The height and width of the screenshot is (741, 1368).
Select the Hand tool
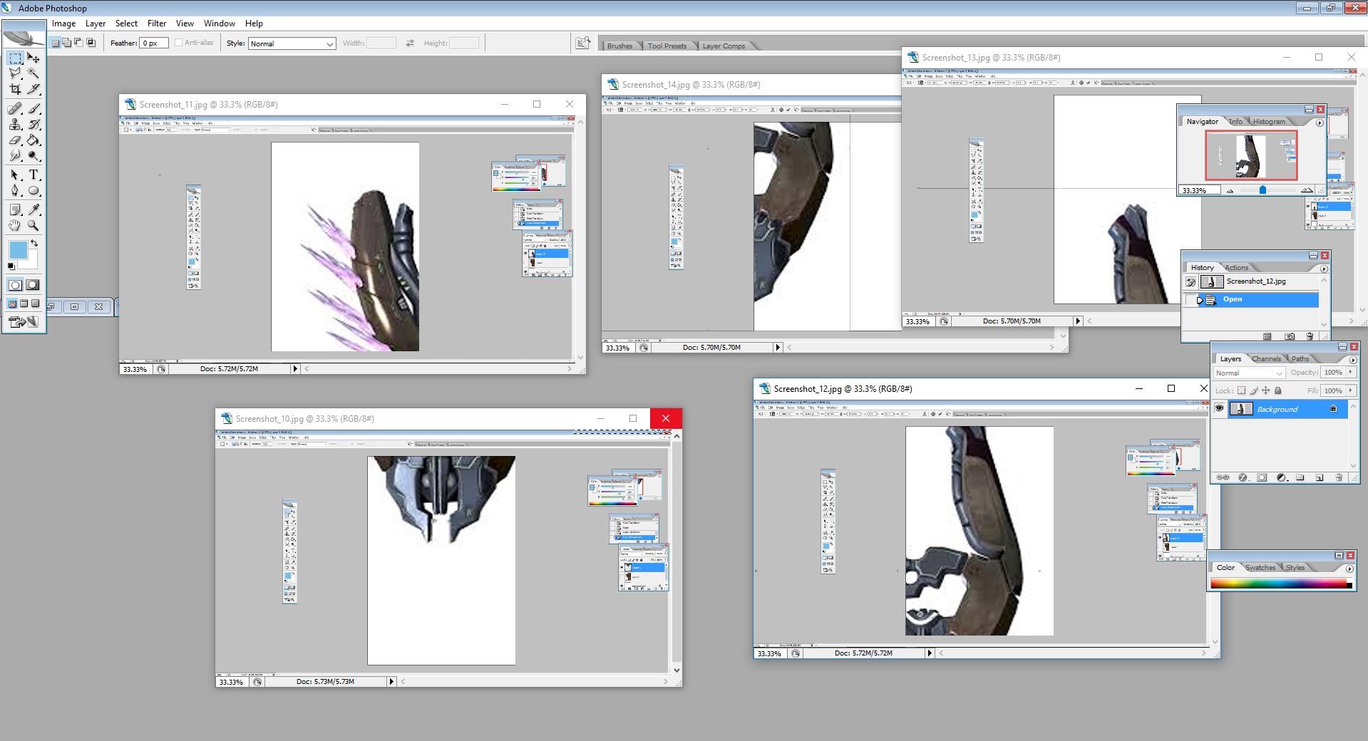point(15,225)
